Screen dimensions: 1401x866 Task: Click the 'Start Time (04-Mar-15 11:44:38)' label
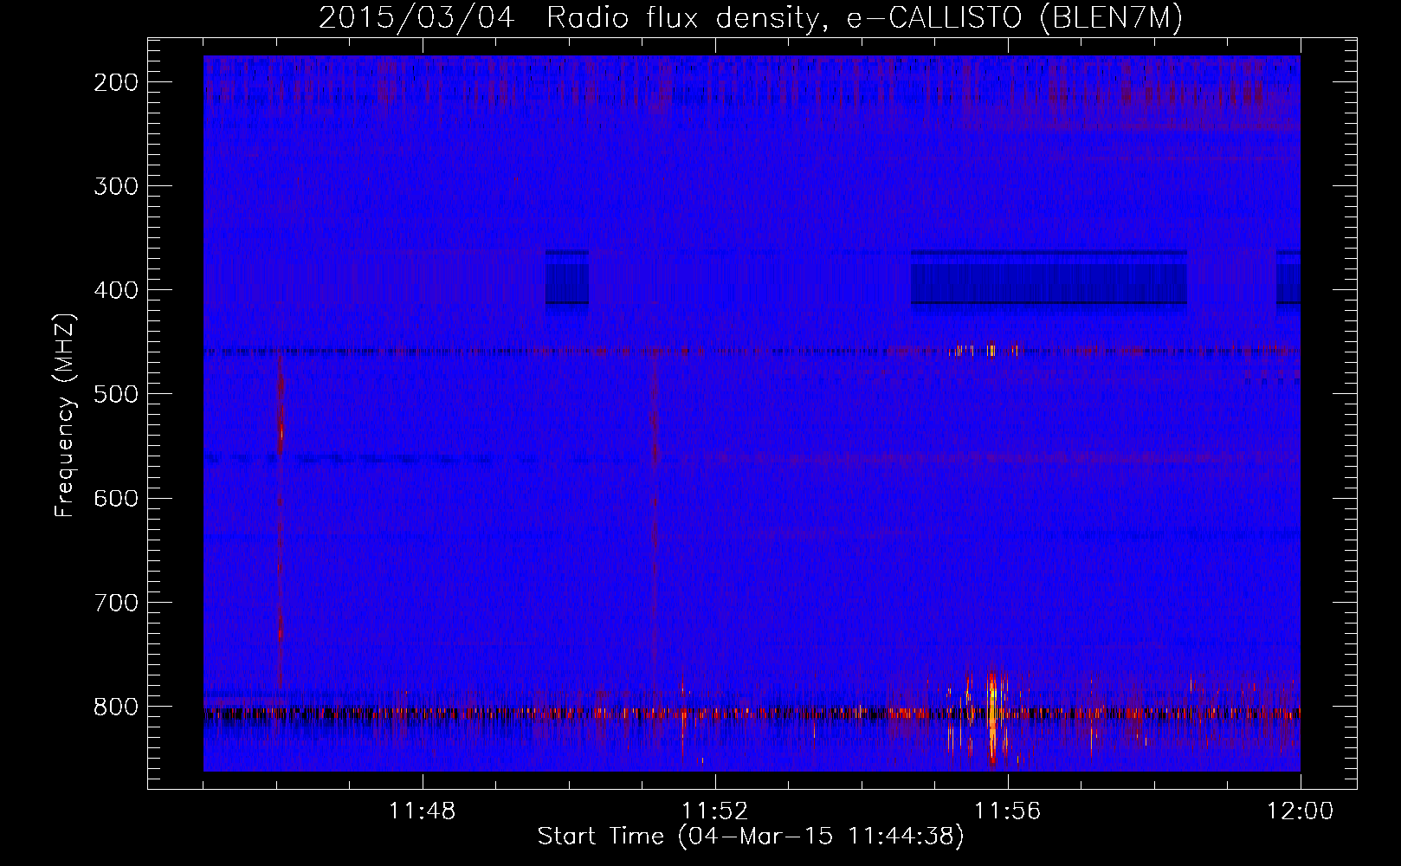751,837
